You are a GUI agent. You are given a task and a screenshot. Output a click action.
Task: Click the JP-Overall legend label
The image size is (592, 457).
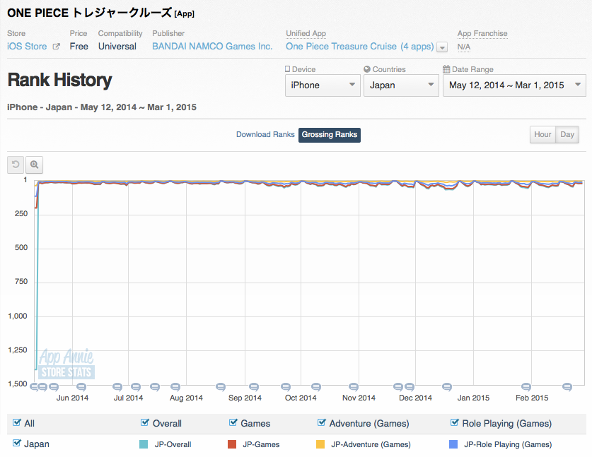[173, 444]
